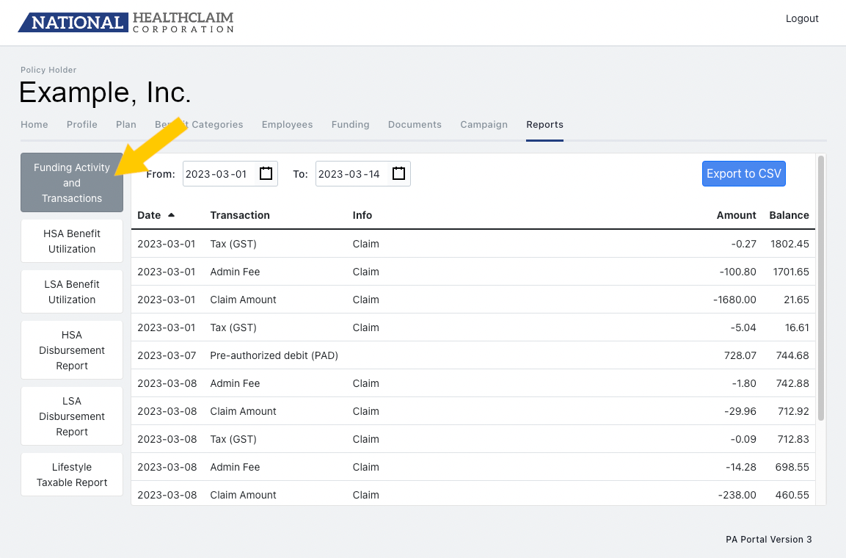Select the balance value 460.55
846x558 pixels.
click(792, 495)
